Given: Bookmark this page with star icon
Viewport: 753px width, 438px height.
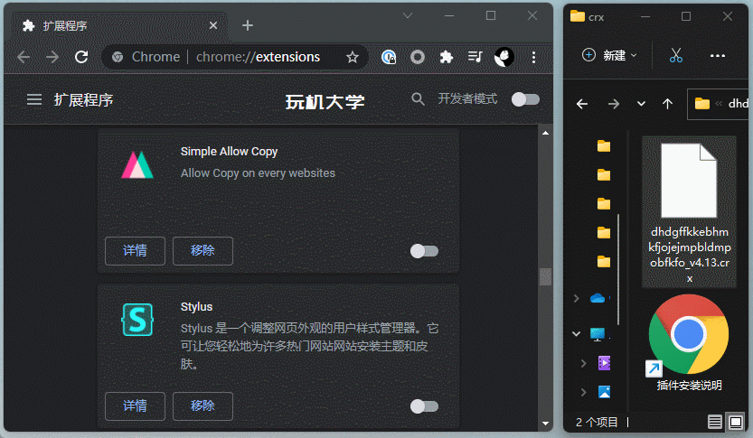Looking at the screenshot, I should point(353,58).
